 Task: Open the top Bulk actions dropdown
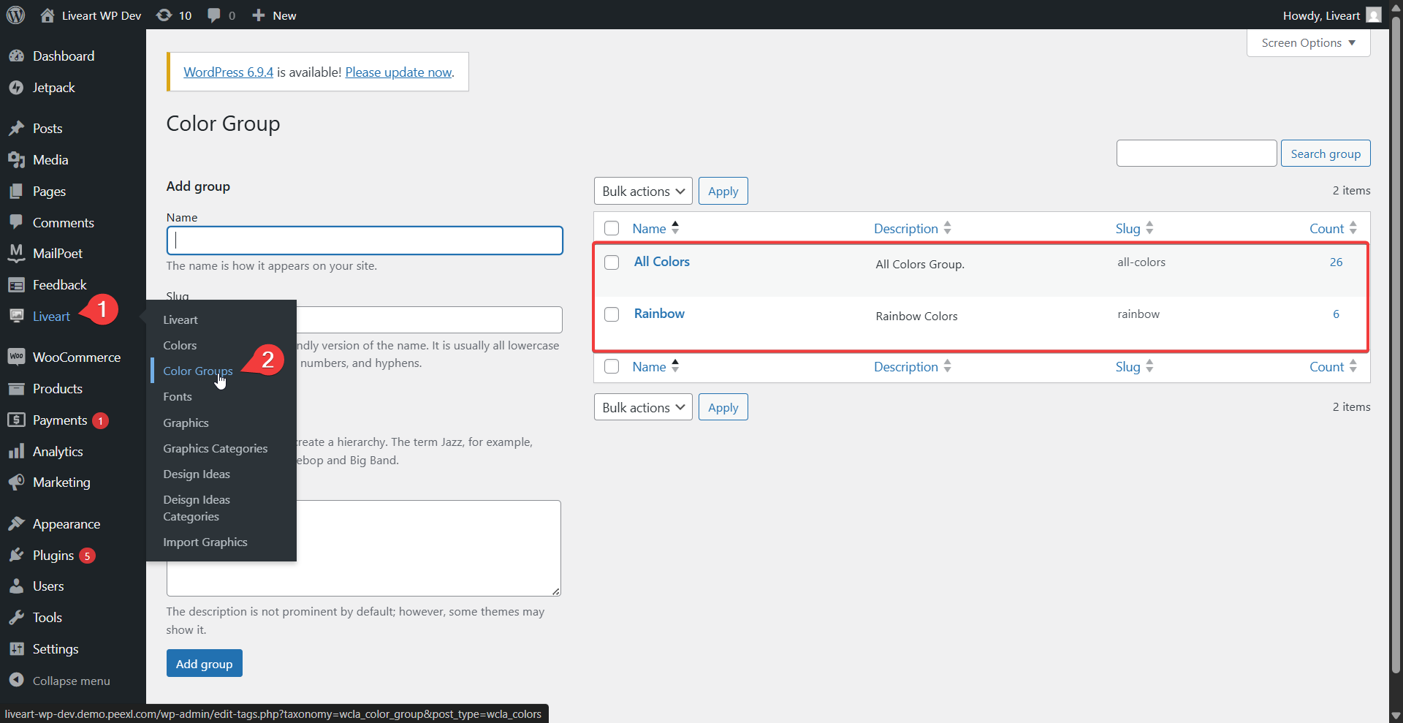pos(642,192)
